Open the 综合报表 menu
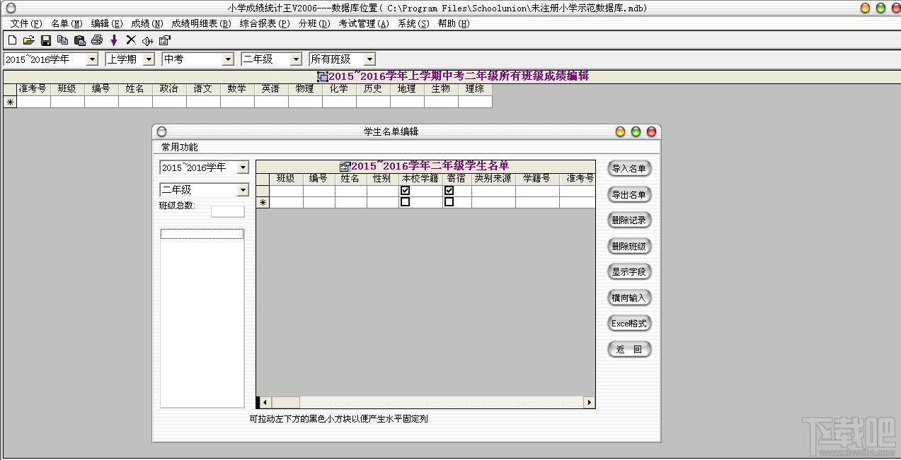Viewport: 901px width, 460px height. 265,23
